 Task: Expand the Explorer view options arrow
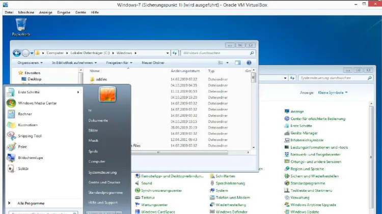click(x=227, y=63)
